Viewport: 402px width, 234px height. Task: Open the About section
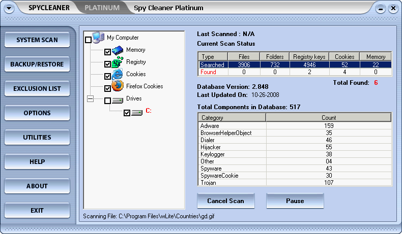coord(37,186)
